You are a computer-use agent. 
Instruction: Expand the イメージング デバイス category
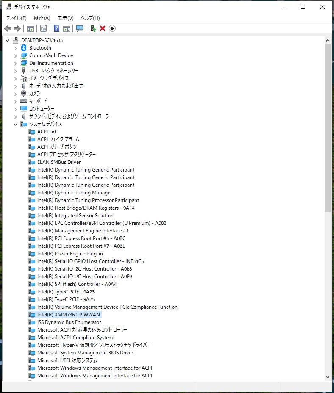pos(16,79)
